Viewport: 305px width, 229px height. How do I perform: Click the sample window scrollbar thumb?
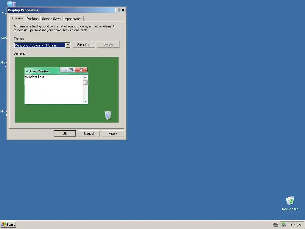click(x=85, y=82)
